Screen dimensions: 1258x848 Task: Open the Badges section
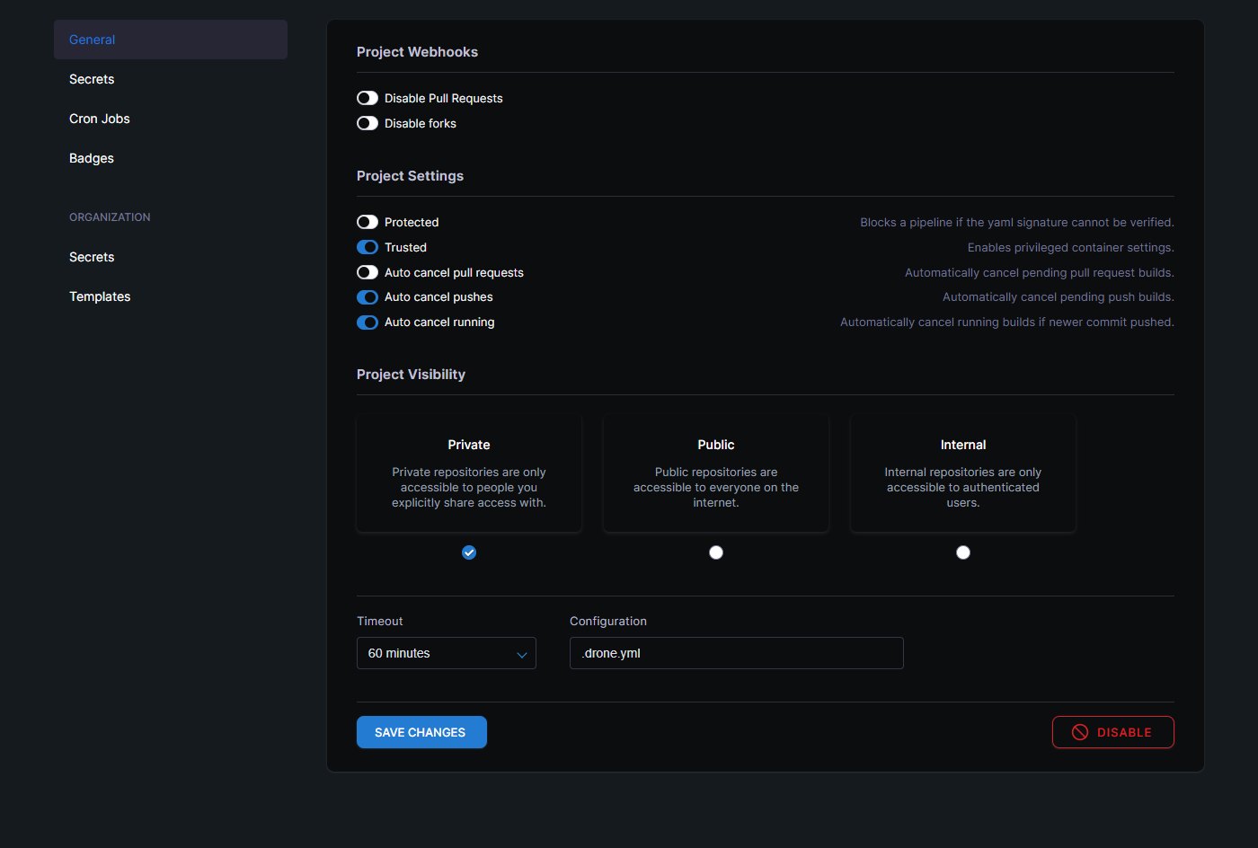pos(92,158)
